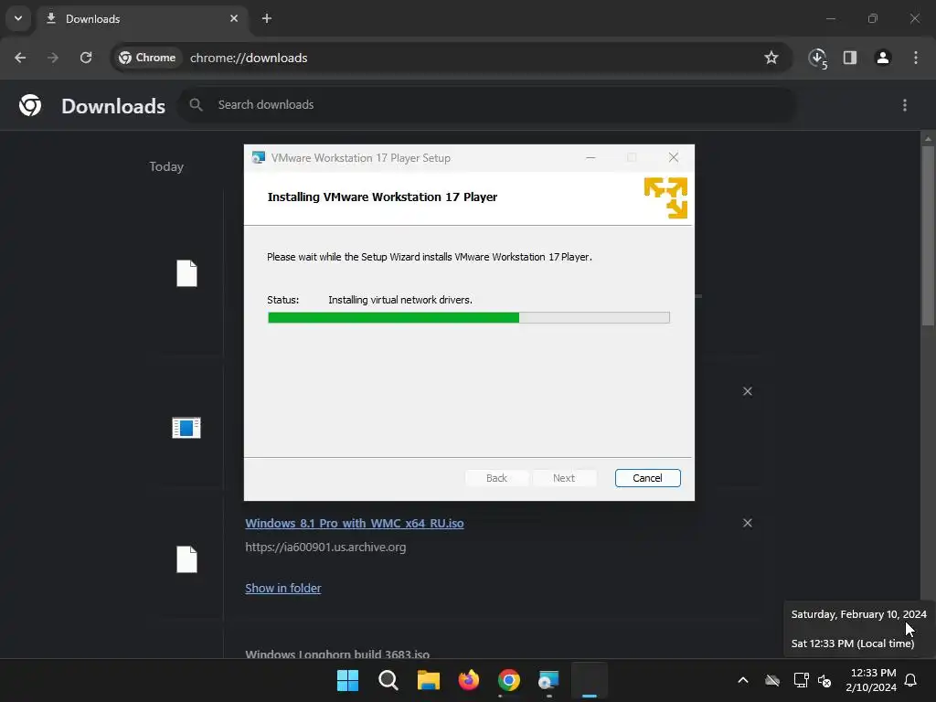The image size is (936, 702).
Task: Open Chrome's downloads tray icon
Action: click(817, 58)
